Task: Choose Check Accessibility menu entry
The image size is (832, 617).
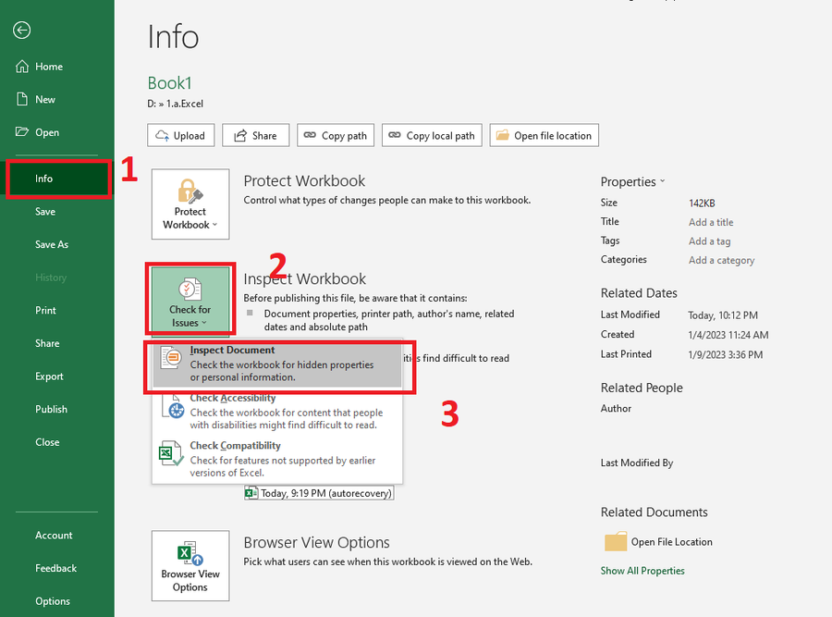Action: click(x=279, y=412)
